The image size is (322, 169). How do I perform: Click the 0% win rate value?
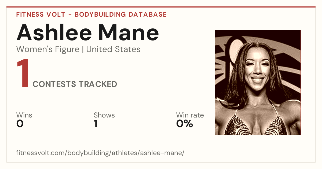point(185,124)
